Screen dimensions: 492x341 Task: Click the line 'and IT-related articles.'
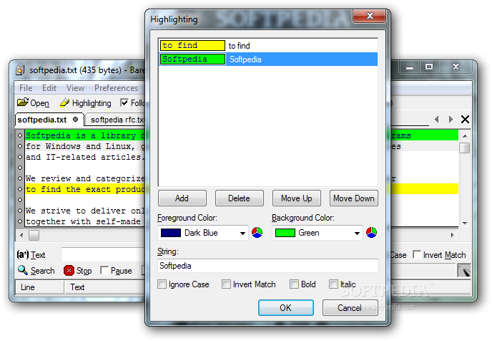point(85,157)
